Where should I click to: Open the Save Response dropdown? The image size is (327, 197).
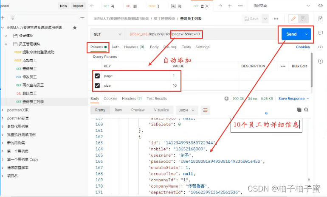[294, 99]
